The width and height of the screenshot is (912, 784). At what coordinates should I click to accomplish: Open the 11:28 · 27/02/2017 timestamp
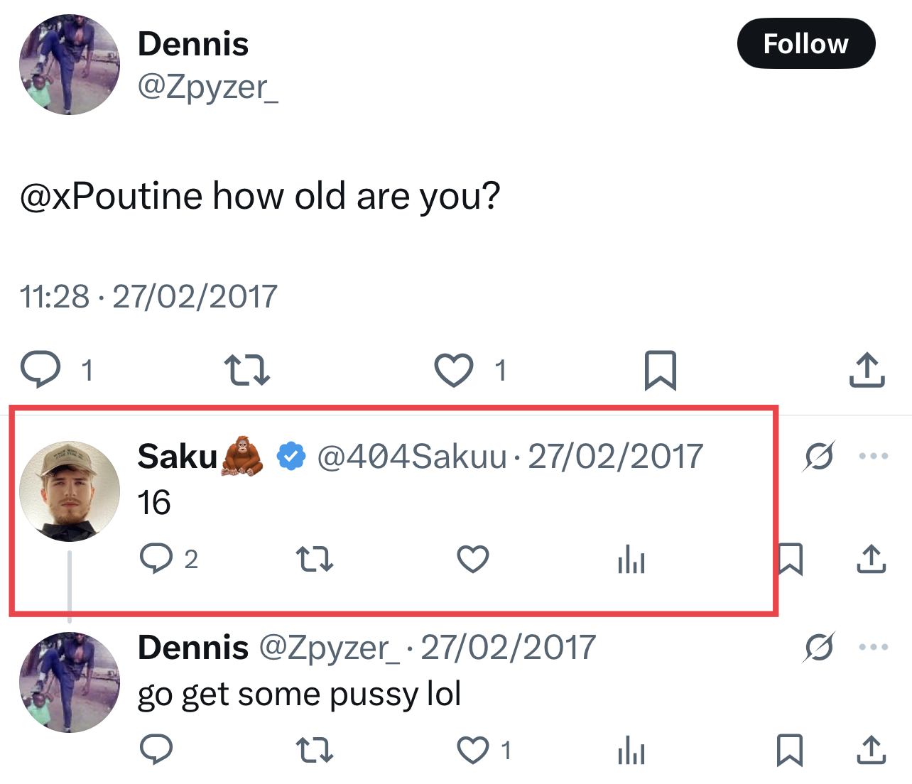pyautogui.click(x=148, y=297)
